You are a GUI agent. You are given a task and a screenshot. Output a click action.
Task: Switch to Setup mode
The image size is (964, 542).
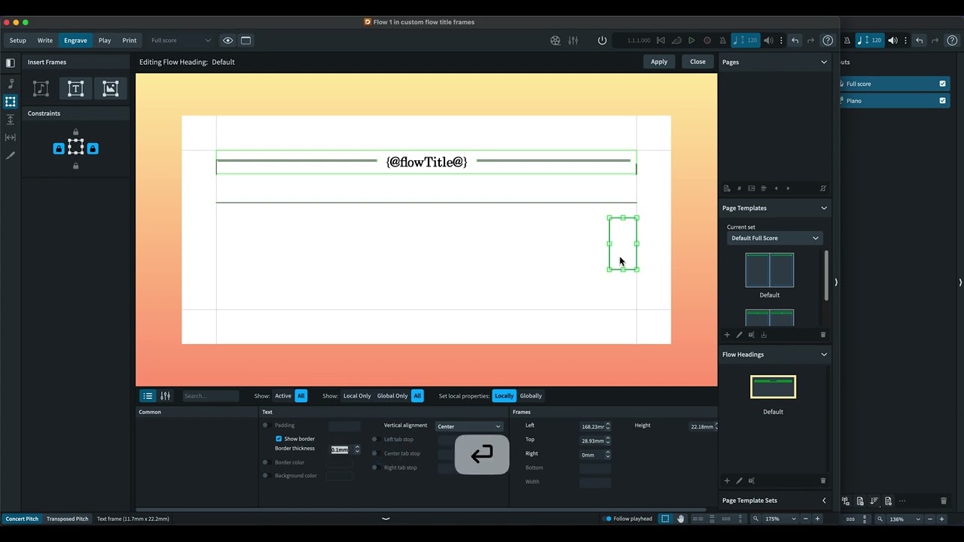[x=17, y=41]
